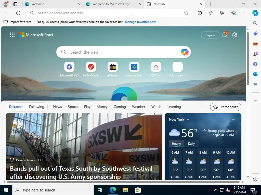Refresh the page with the reload icon
The image size is (261, 195).
click(18, 13)
